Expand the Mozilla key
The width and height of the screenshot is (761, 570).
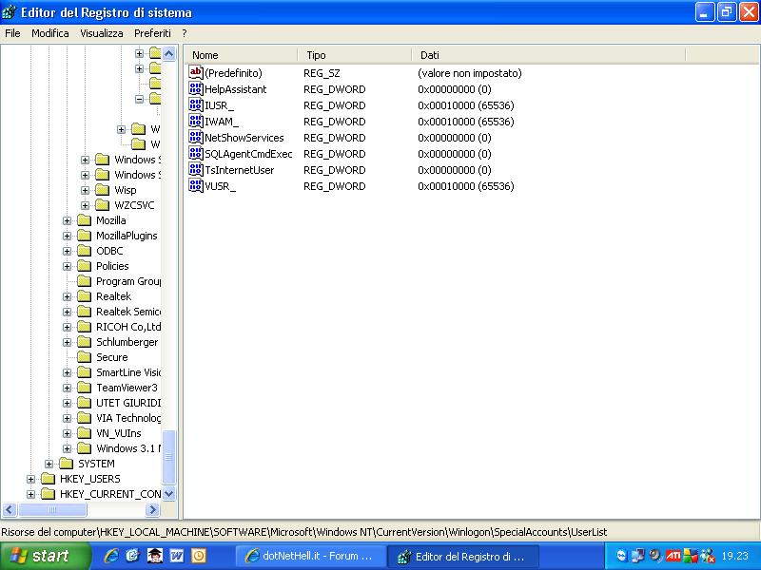pos(67,221)
